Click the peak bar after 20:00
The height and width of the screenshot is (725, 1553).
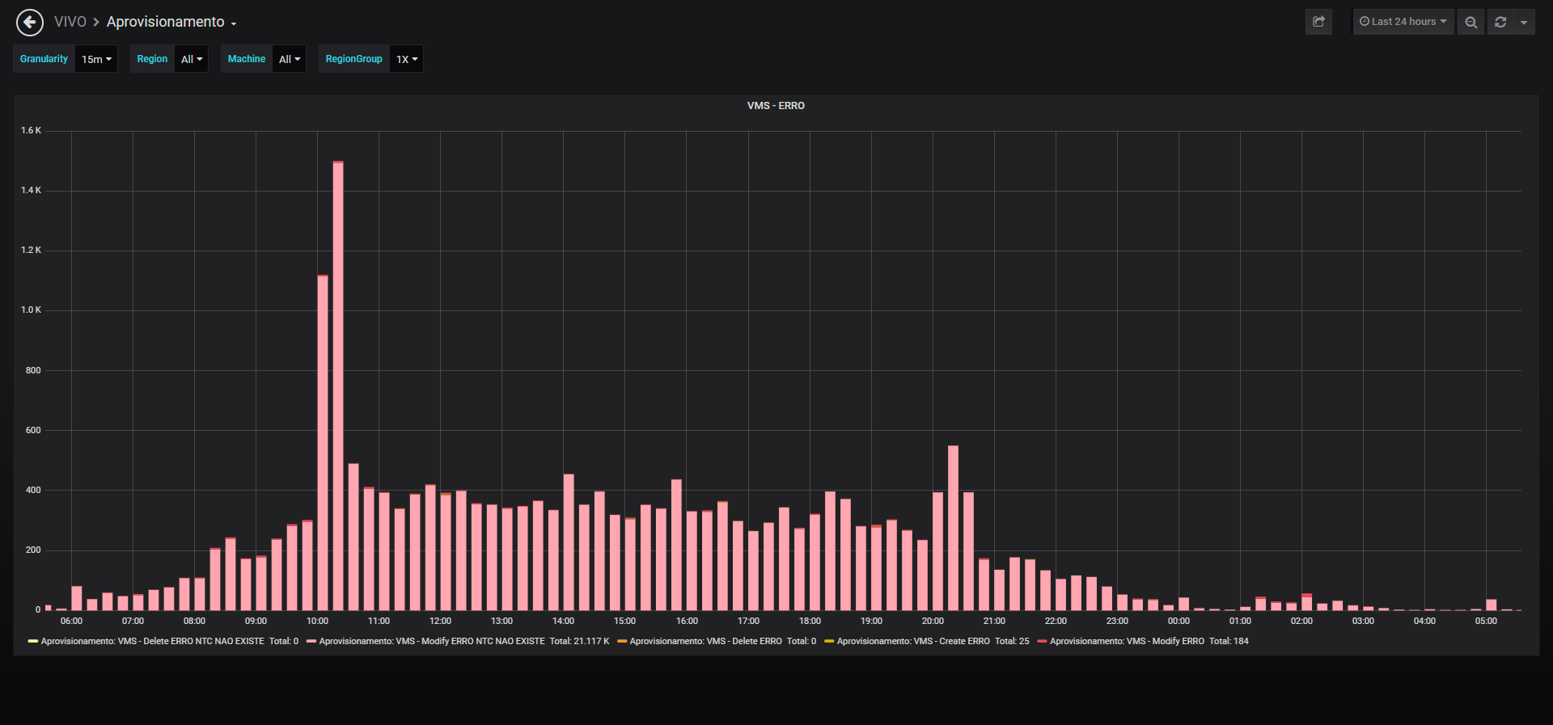pyautogui.click(x=953, y=528)
